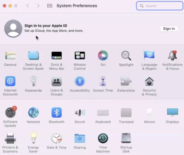Close the System Preferences window

pos(5,6)
